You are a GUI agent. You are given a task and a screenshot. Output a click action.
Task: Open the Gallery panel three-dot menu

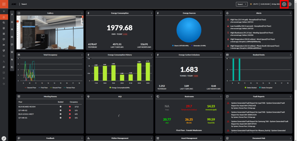pos(82,13)
